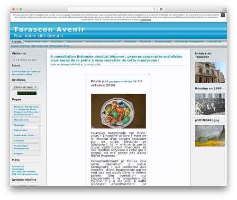Click the browser address bar

point(112,9)
